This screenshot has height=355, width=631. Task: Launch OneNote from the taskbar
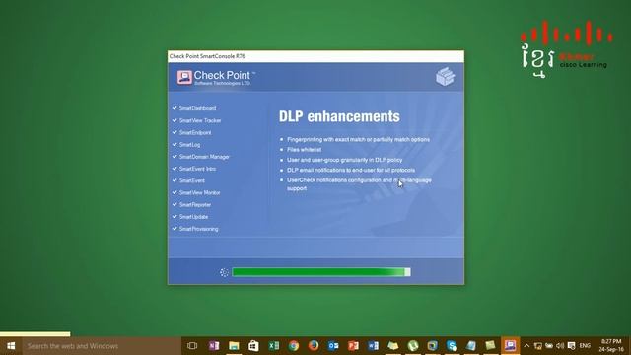[214, 346]
